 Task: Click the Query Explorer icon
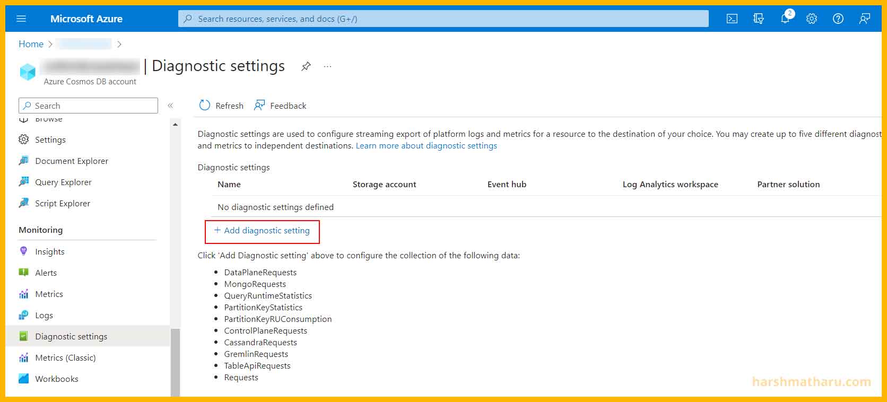coord(24,182)
